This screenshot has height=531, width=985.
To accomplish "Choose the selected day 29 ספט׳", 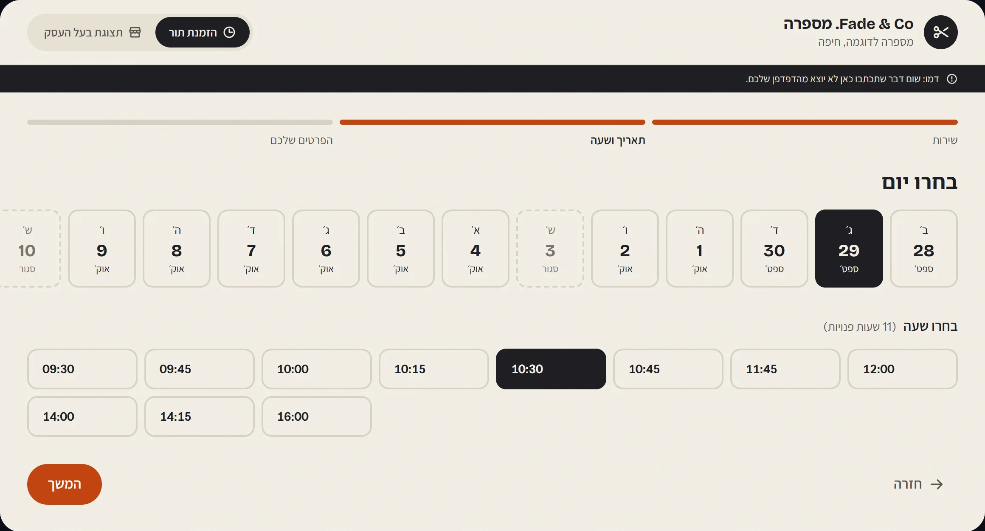I will tap(849, 249).
